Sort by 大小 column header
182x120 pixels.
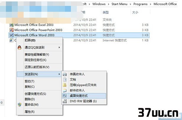point(135,12)
